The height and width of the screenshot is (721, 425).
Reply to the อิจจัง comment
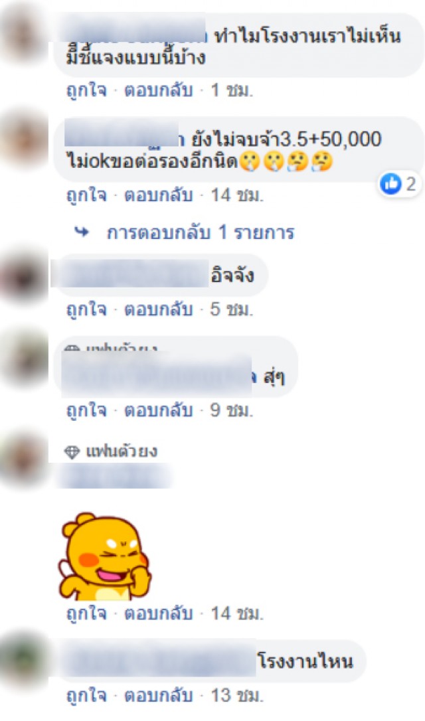(159, 309)
